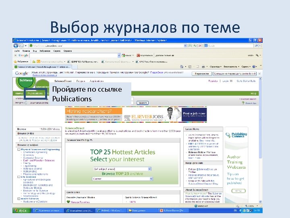
Task: Open the Страница (Page) dropdown menu
Action: tap(215, 67)
